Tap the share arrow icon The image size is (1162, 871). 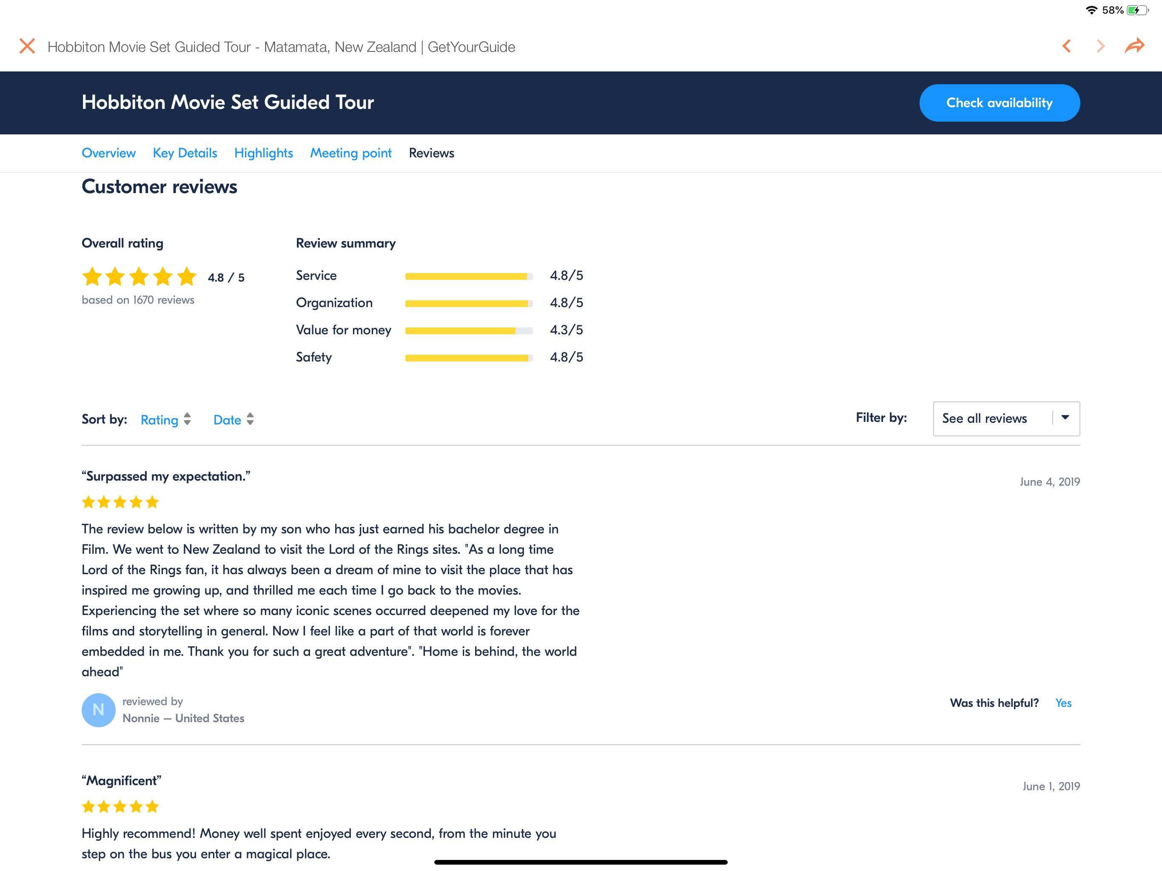click(1135, 46)
